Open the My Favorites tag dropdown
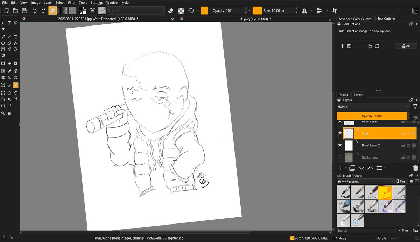The image size is (420, 242). coord(365,181)
